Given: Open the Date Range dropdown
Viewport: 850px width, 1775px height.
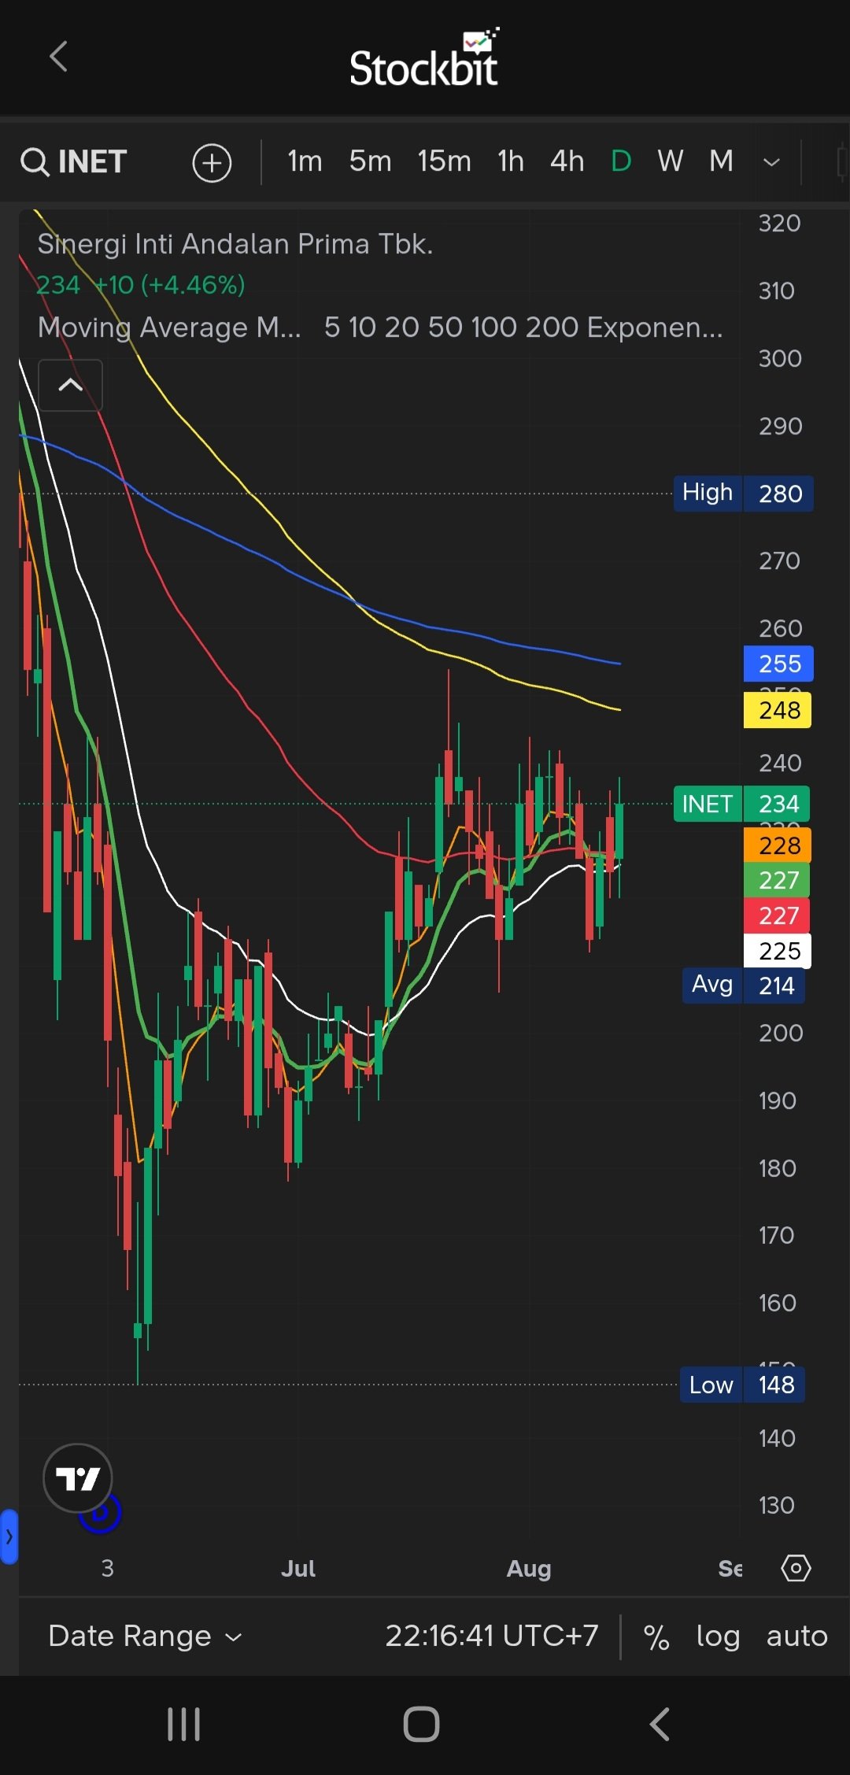Looking at the screenshot, I should click(145, 1636).
